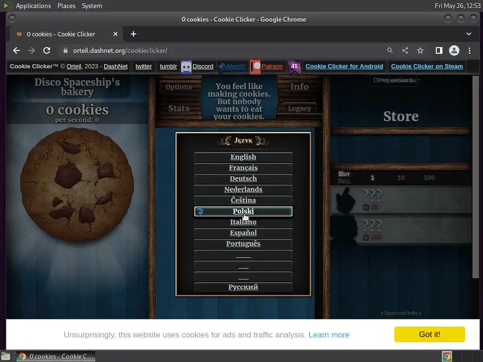483x362 pixels.
Task: Dismiss cookie notice with Got it!
Action: (429, 334)
